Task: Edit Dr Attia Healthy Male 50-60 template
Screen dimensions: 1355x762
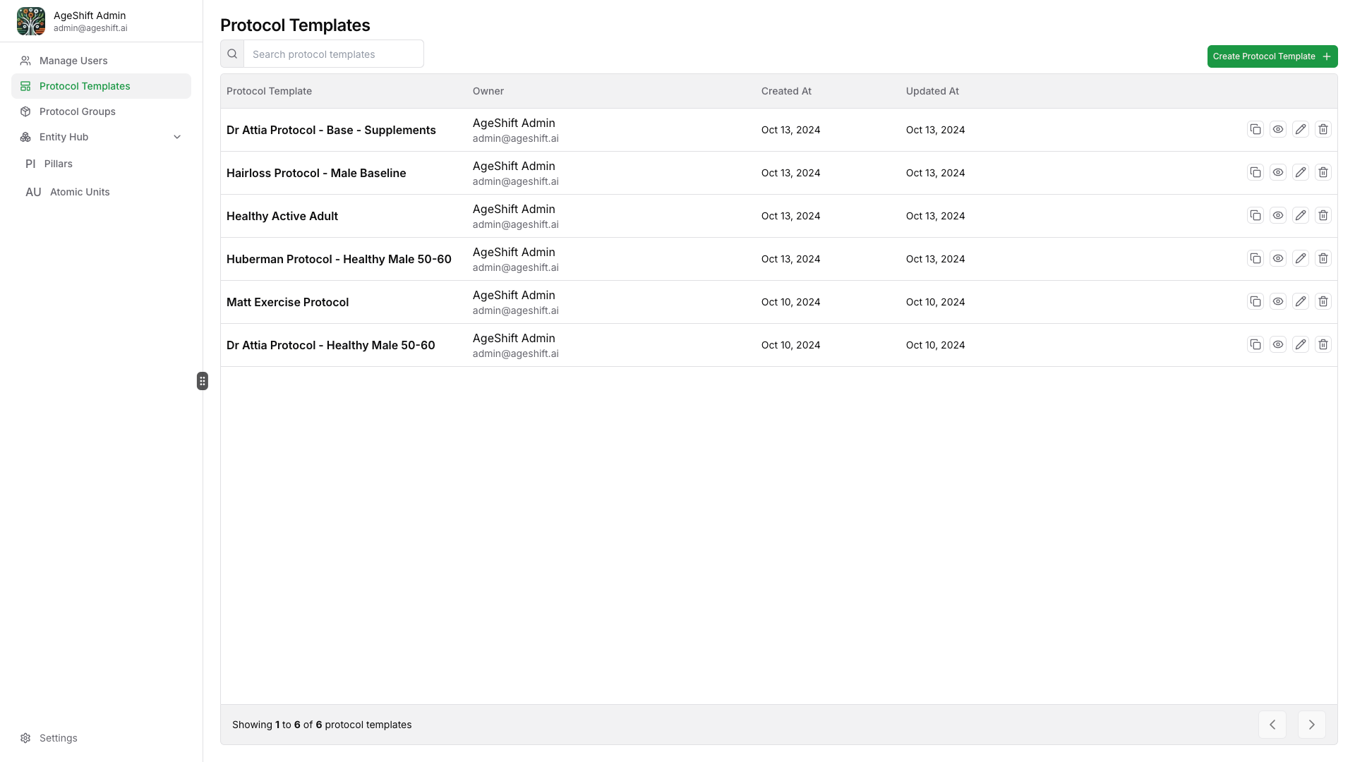Action: [x=1300, y=344]
